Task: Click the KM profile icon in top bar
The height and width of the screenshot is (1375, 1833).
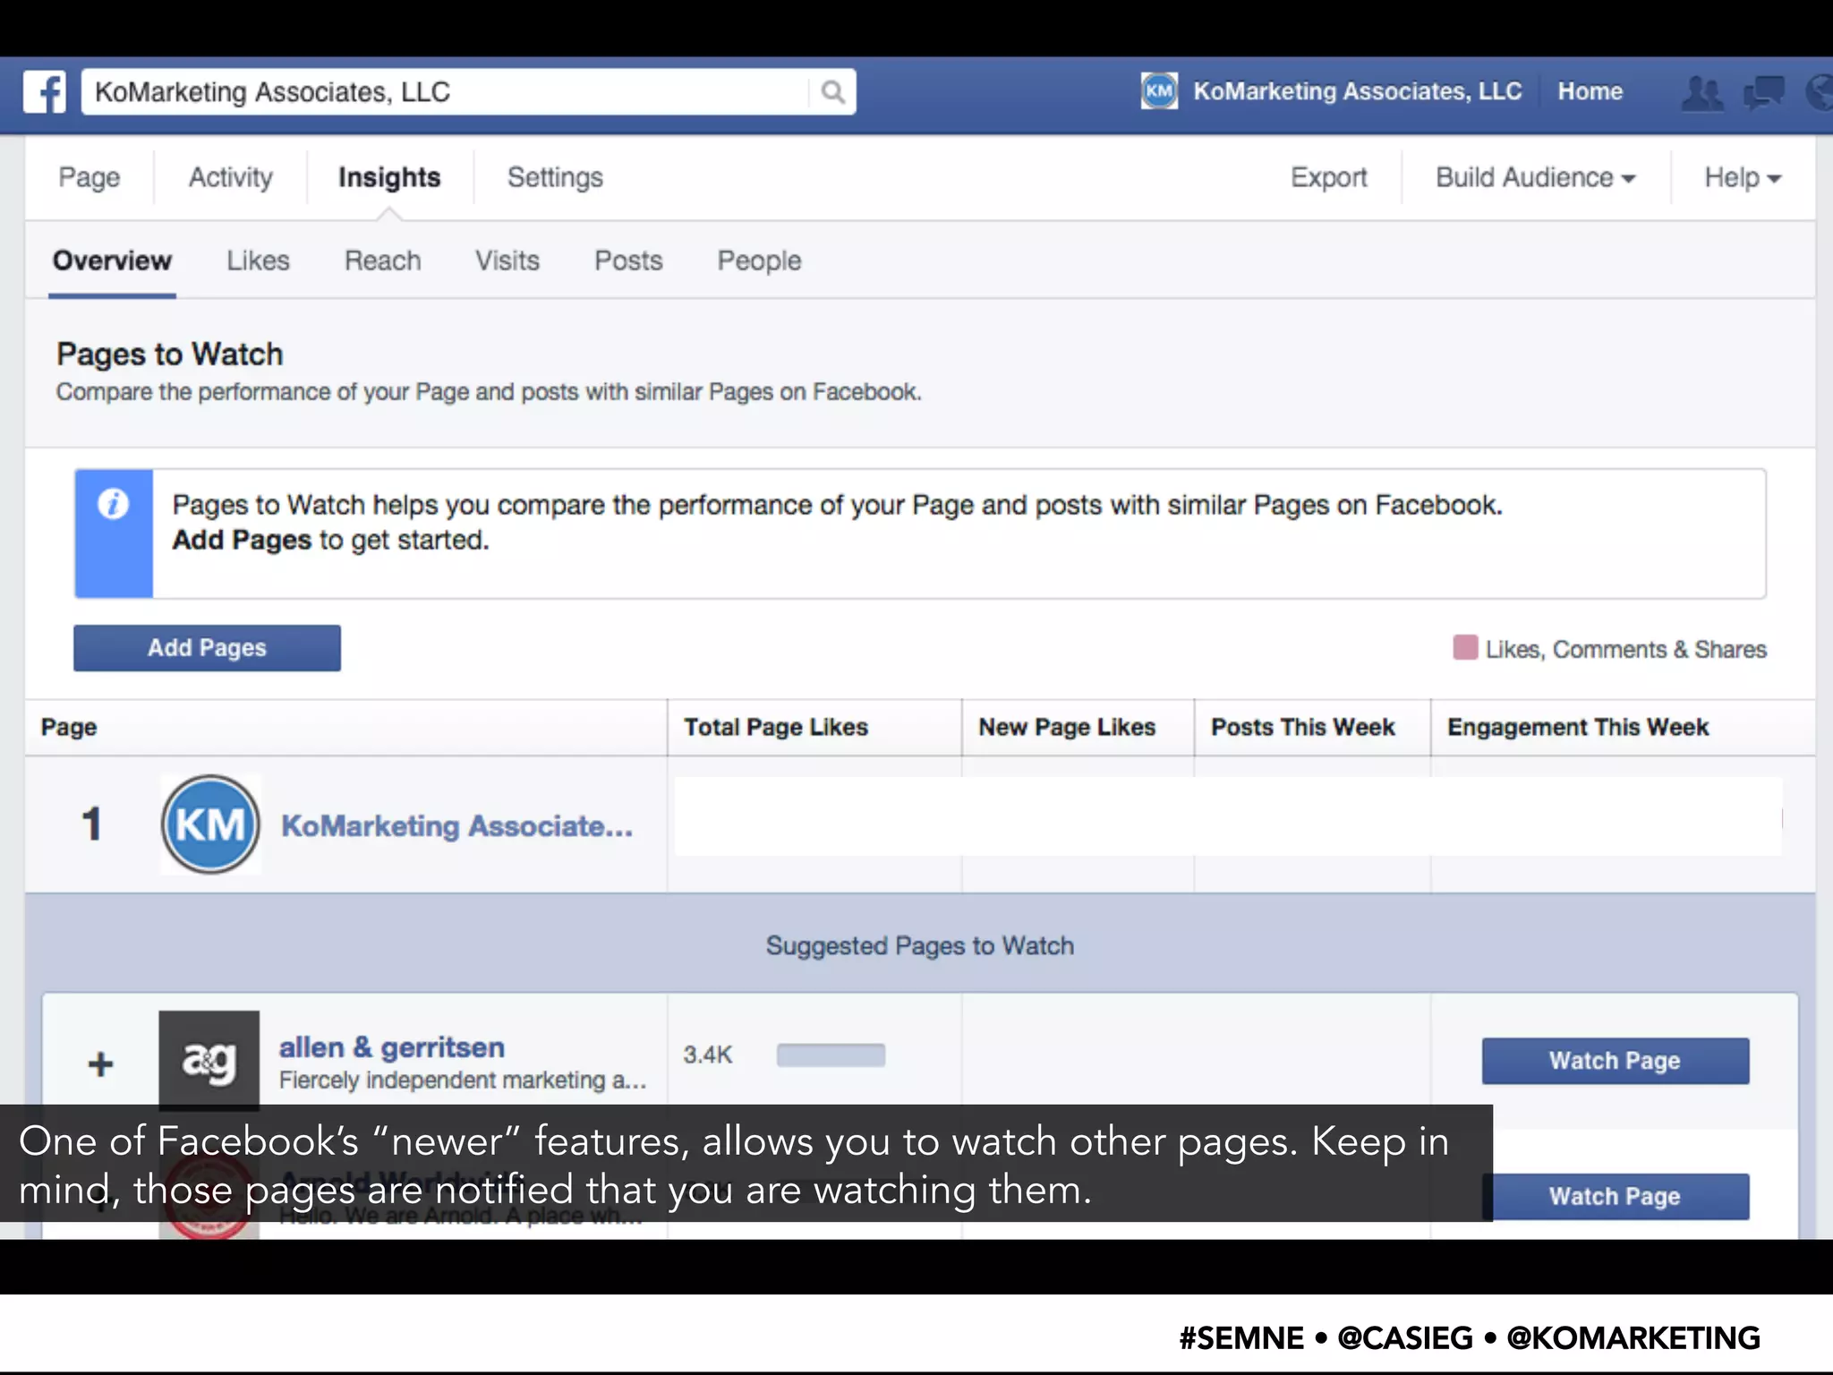Action: (1159, 91)
